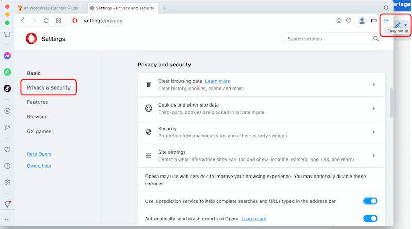Image resolution: width=412 pixels, height=229 pixels.
Task: Expand the Cookies and other site data row
Action: (x=374, y=108)
